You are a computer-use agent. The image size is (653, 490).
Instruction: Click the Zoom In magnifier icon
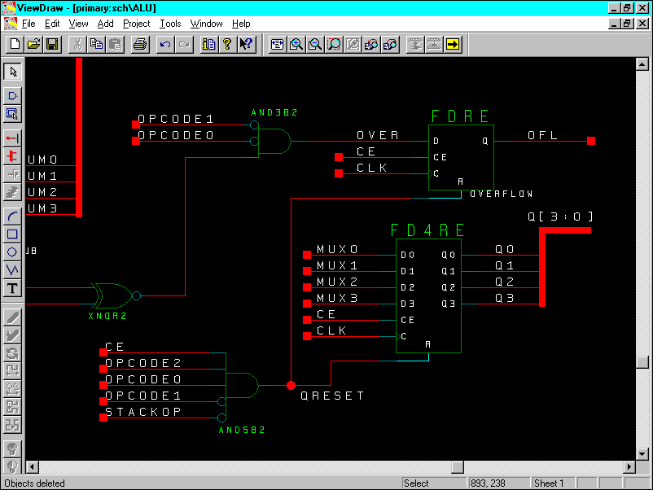(x=296, y=44)
